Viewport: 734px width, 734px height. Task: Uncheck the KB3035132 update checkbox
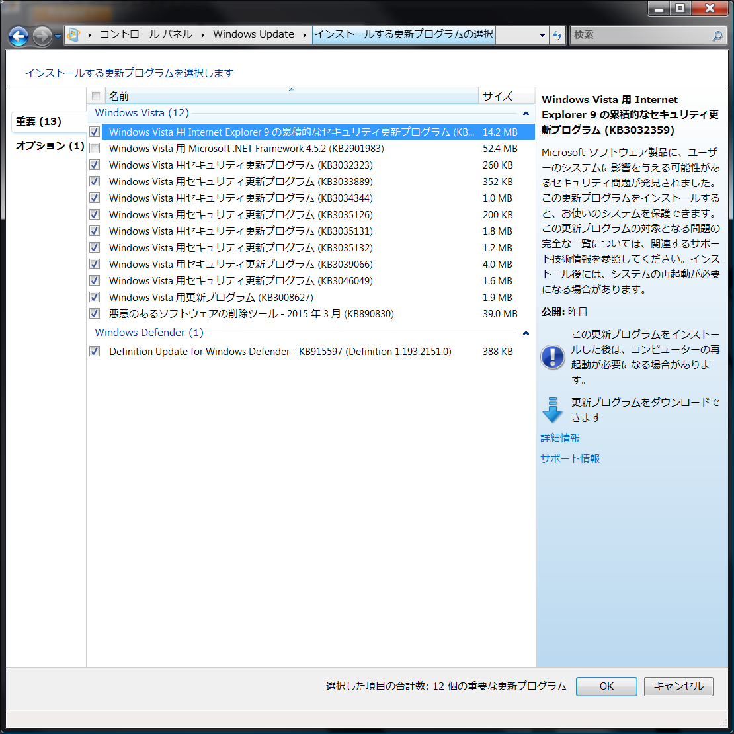(95, 247)
